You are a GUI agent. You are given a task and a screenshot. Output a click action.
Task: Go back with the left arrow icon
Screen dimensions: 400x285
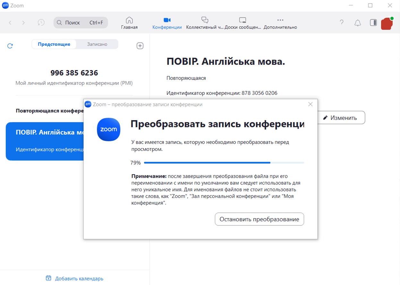pos(10,23)
